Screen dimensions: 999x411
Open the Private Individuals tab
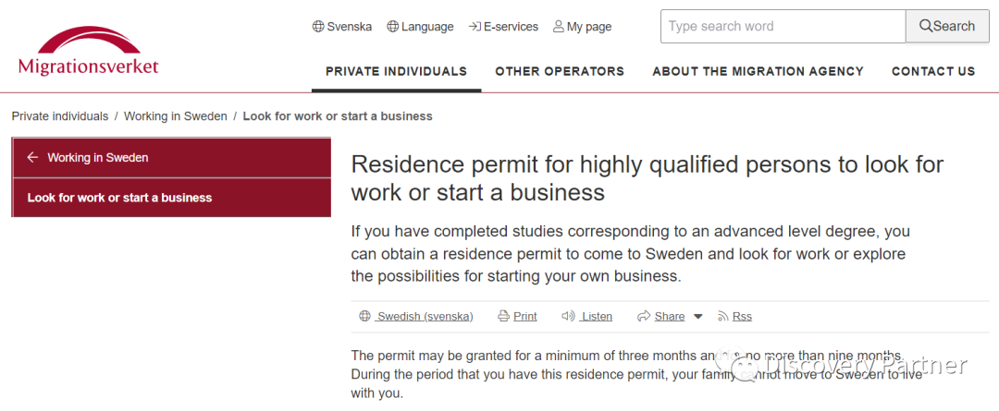pos(396,71)
